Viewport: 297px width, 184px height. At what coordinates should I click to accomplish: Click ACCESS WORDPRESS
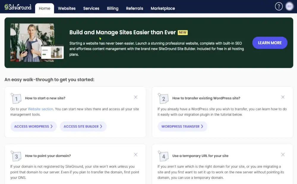[34, 126]
